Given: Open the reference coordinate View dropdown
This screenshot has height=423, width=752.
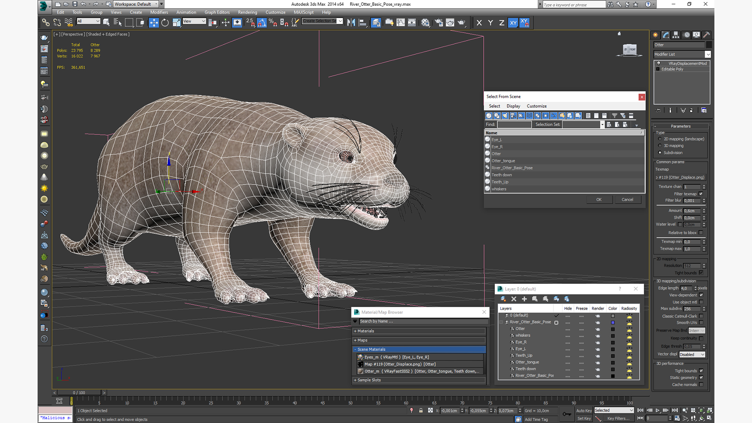Looking at the screenshot, I should (x=194, y=21).
